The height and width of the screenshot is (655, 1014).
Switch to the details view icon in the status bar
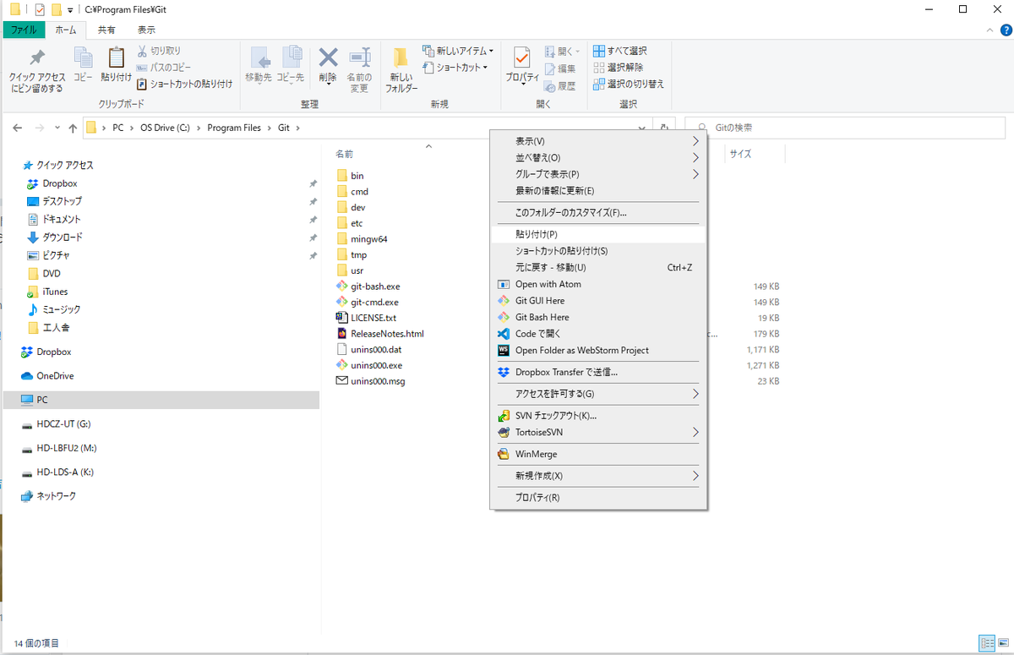click(985, 643)
